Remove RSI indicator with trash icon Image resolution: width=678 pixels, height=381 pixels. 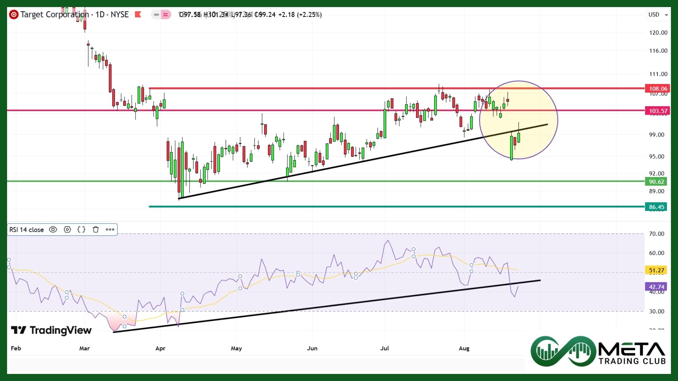tap(95, 230)
